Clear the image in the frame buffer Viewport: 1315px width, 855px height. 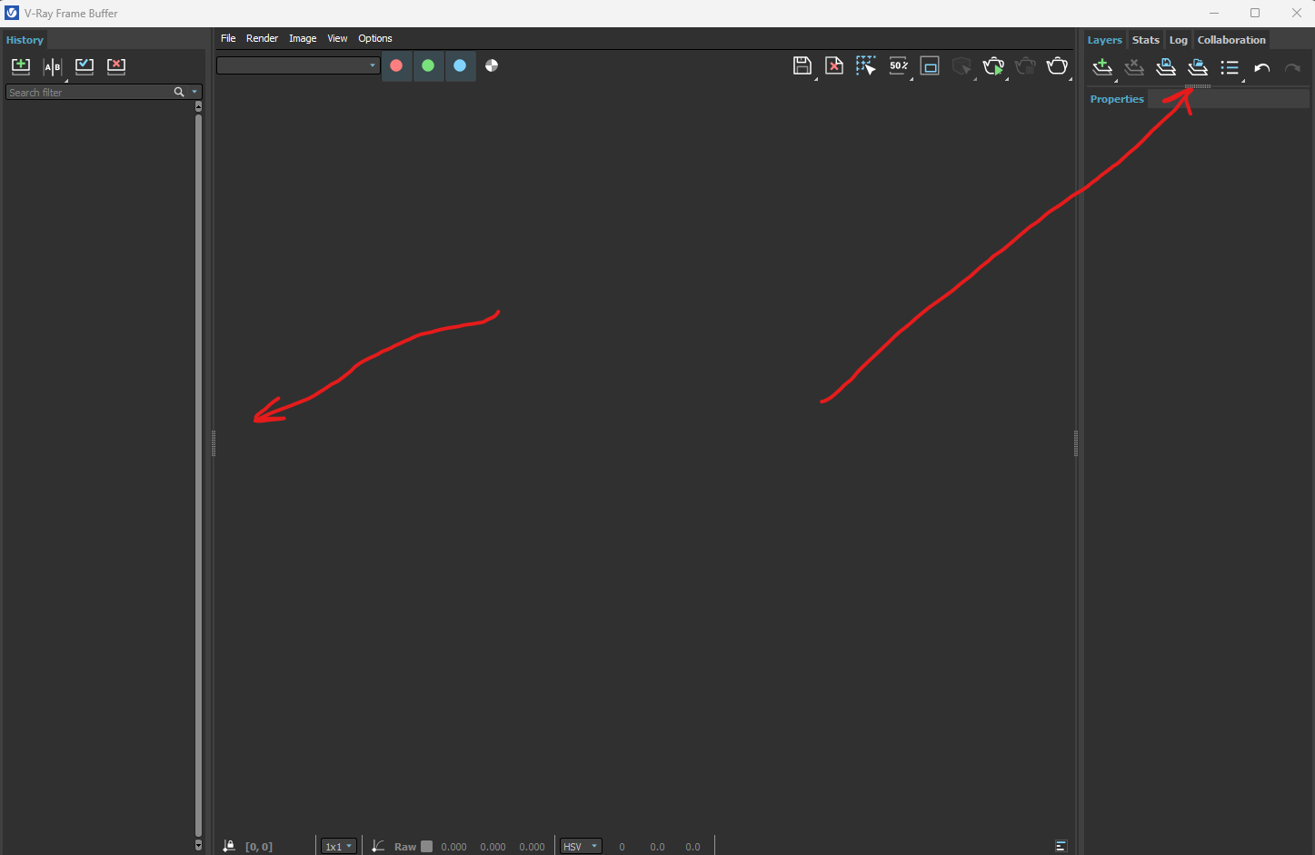[834, 65]
